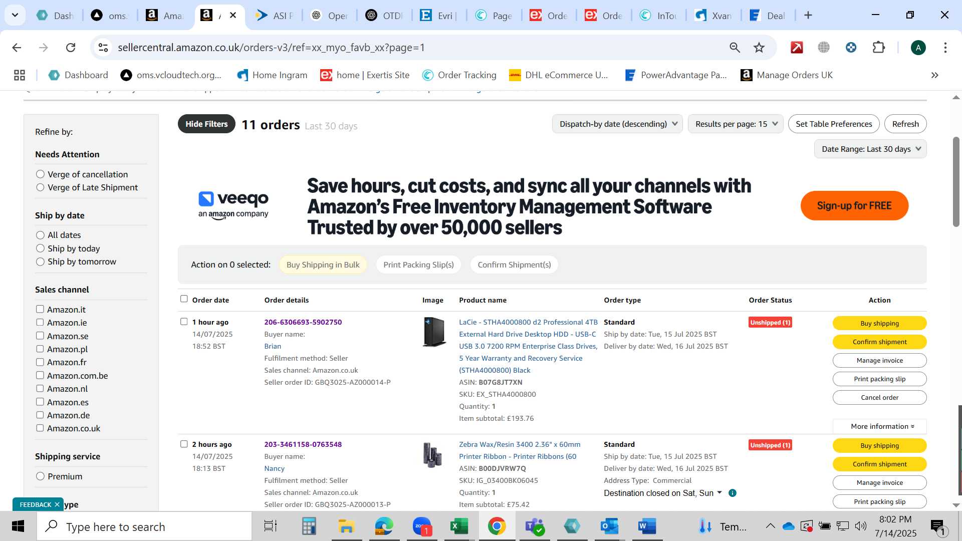Choose Premium shipping service
This screenshot has width=962, height=541.
[x=41, y=476]
